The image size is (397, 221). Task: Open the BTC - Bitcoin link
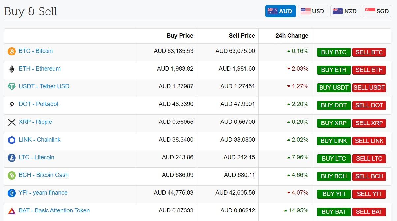36,51
